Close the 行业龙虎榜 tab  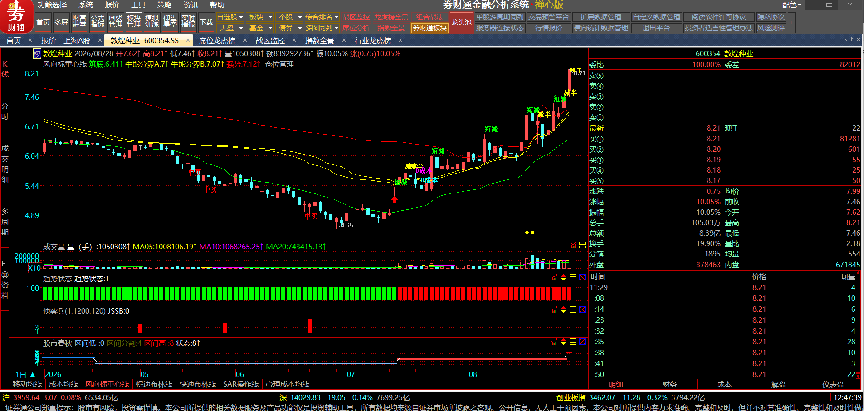click(x=400, y=40)
